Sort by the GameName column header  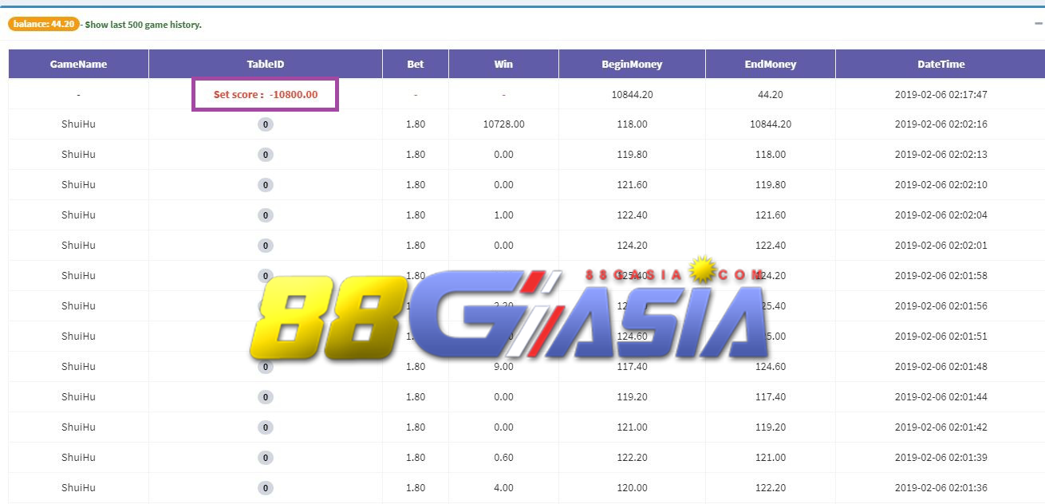tap(78, 64)
